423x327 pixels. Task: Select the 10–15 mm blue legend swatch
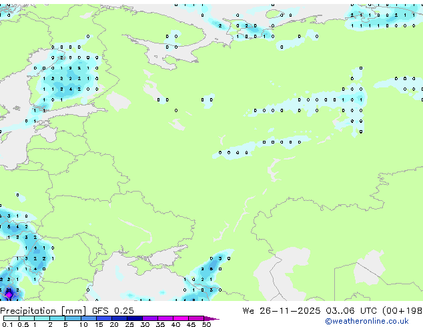tap(89, 318)
